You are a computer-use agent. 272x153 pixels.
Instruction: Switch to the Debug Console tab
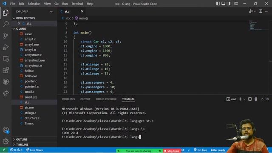pyautogui.click(x=106, y=99)
